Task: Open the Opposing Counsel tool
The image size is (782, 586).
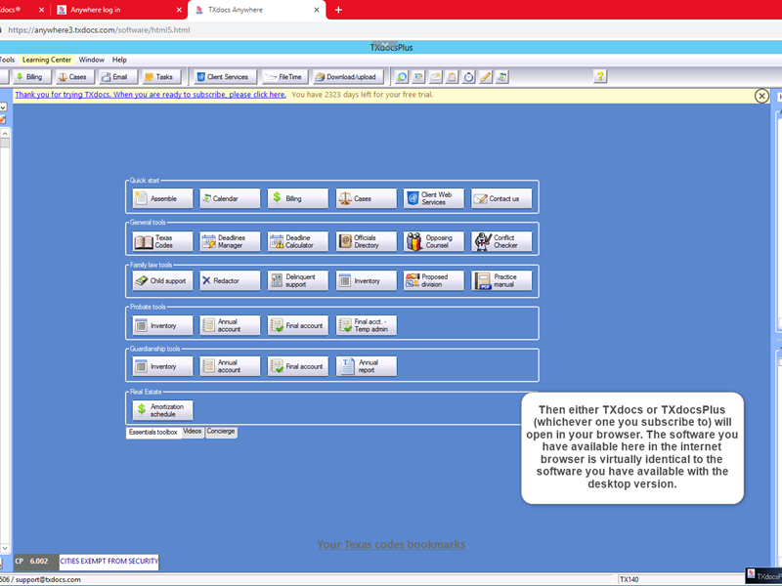Action: (x=434, y=241)
